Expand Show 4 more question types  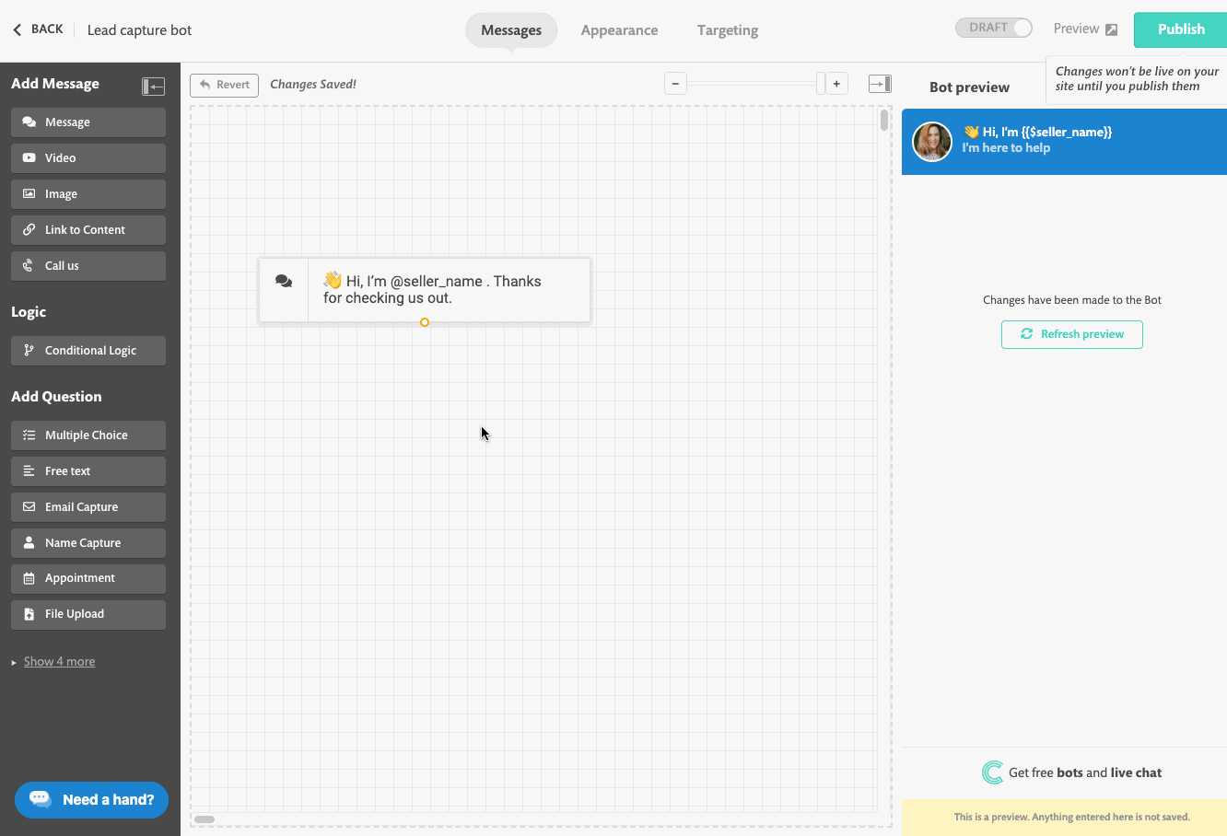point(59,661)
